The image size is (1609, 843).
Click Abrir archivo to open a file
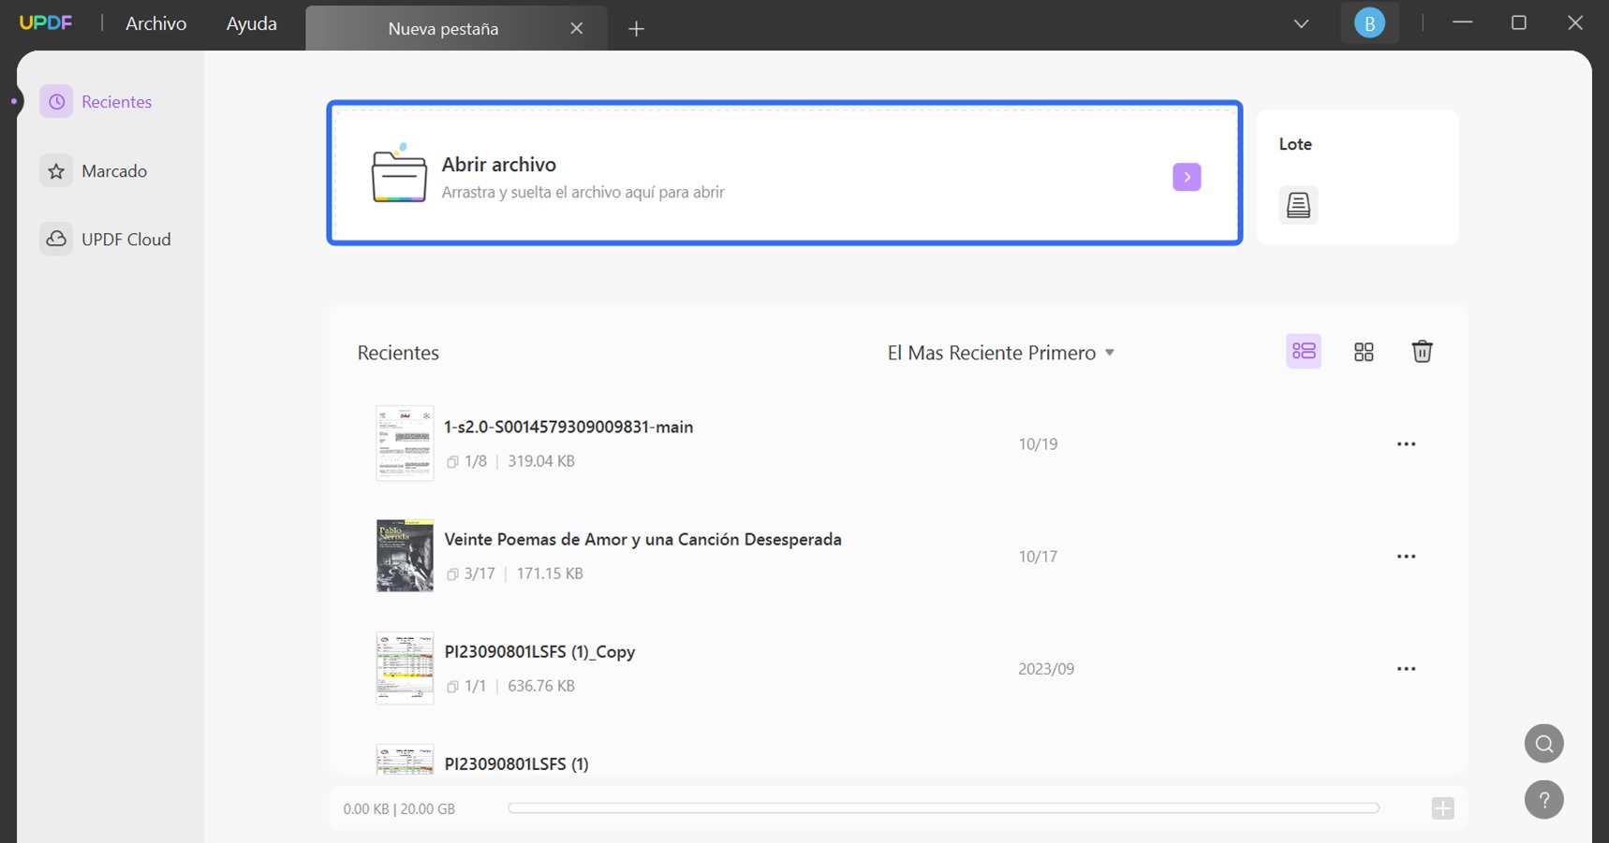784,173
